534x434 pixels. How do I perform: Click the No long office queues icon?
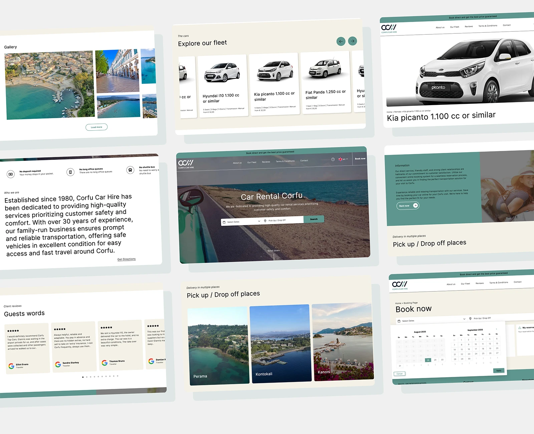(70, 172)
